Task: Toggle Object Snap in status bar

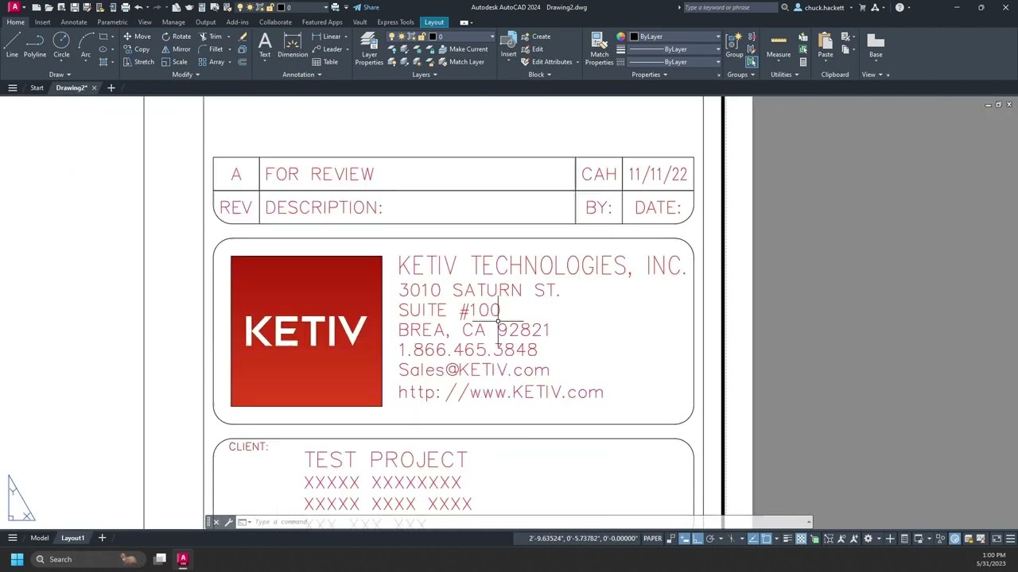Action: [x=766, y=539]
